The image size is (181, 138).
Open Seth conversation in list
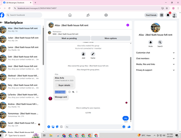[x=21, y=58]
